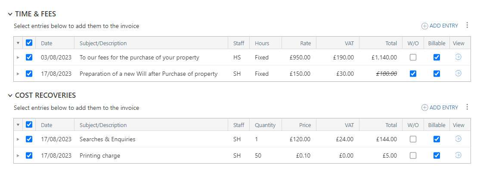Click Total column header in Cost Recoveries
Image resolution: width=480 pixels, height=177 pixels.
(x=391, y=125)
